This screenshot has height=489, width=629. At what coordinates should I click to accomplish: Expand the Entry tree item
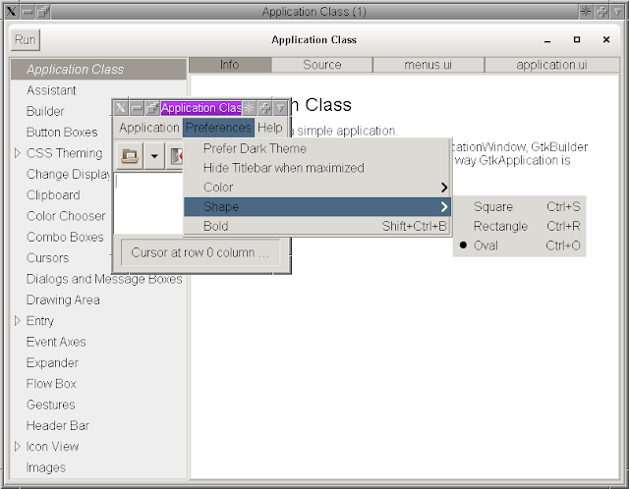click(18, 321)
